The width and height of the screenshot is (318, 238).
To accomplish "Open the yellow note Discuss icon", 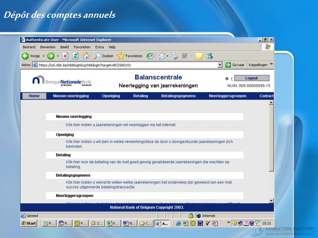I will (x=199, y=56).
